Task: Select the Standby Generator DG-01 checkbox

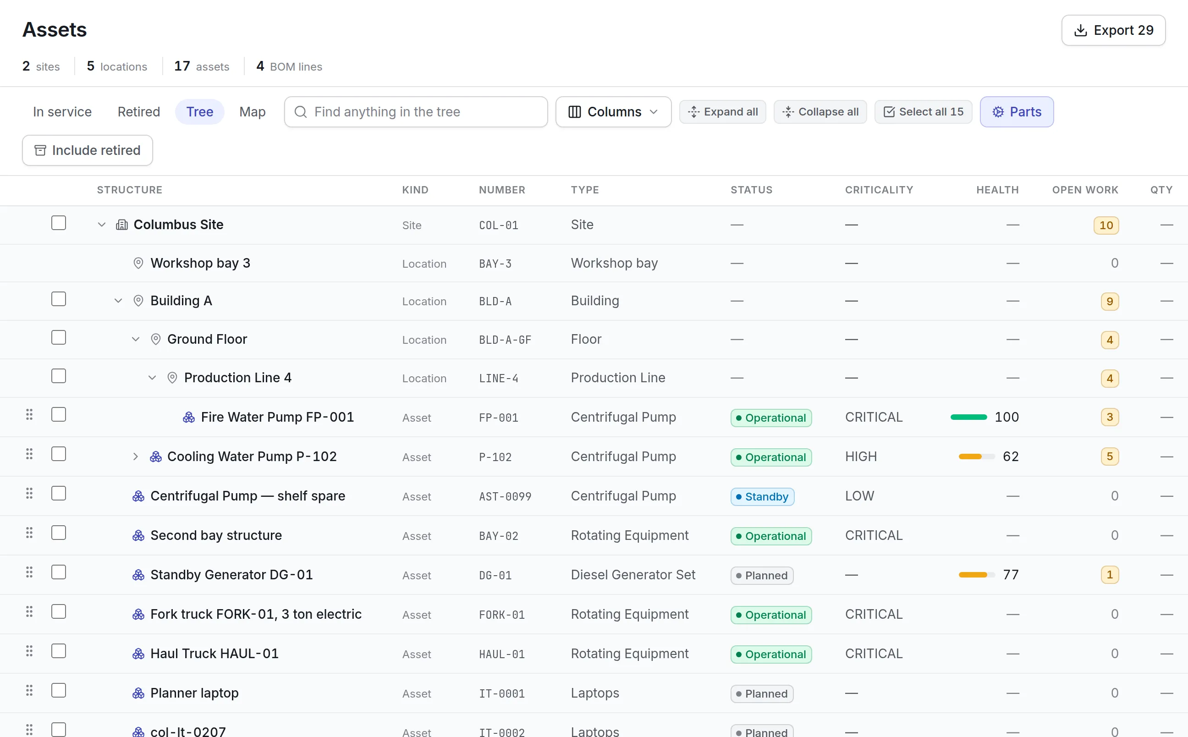Action: click(59, 572)
